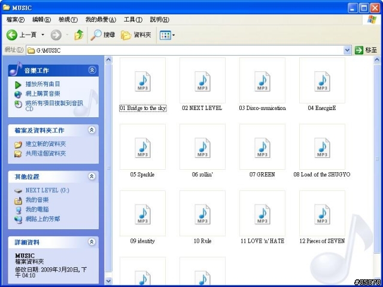Screen dimensions: 383x287
Task: Select the 08 Load of the SHUGYO MP3 icon
Action: (322, 147)
